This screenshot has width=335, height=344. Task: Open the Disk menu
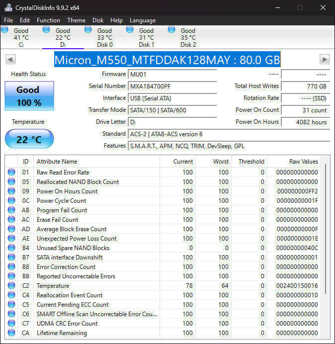click(98, 20)
